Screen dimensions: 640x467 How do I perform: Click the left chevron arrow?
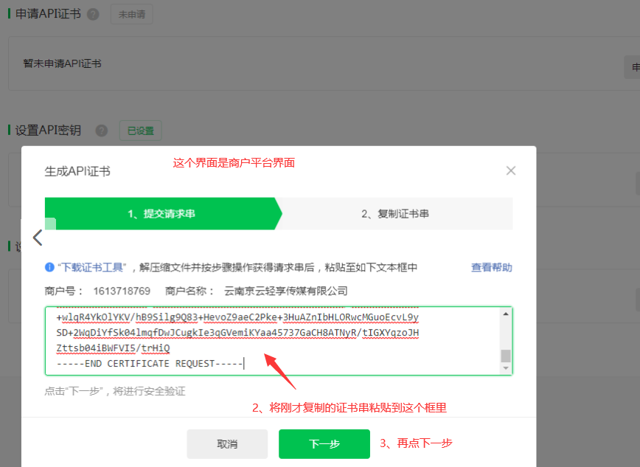[x=38, y=238]
